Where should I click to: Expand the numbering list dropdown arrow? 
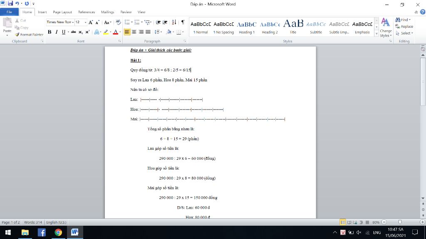(x=141, y=22)
